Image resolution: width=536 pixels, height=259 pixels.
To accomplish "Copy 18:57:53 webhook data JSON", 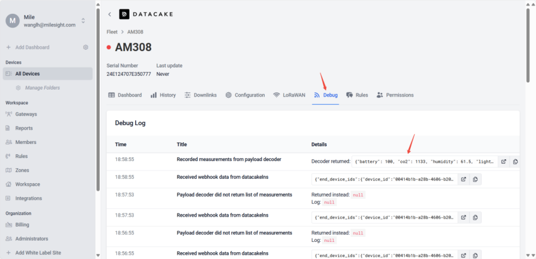I will [475, 217].
